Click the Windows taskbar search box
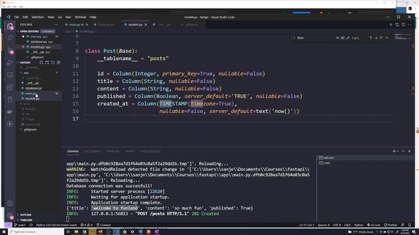 [x=37, y=232]
